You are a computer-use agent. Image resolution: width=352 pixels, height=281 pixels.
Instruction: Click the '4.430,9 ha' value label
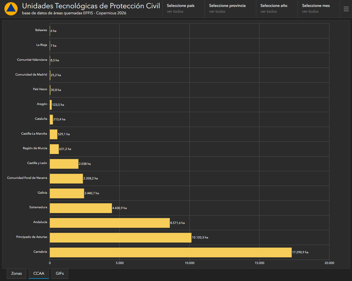pos(120,208)
